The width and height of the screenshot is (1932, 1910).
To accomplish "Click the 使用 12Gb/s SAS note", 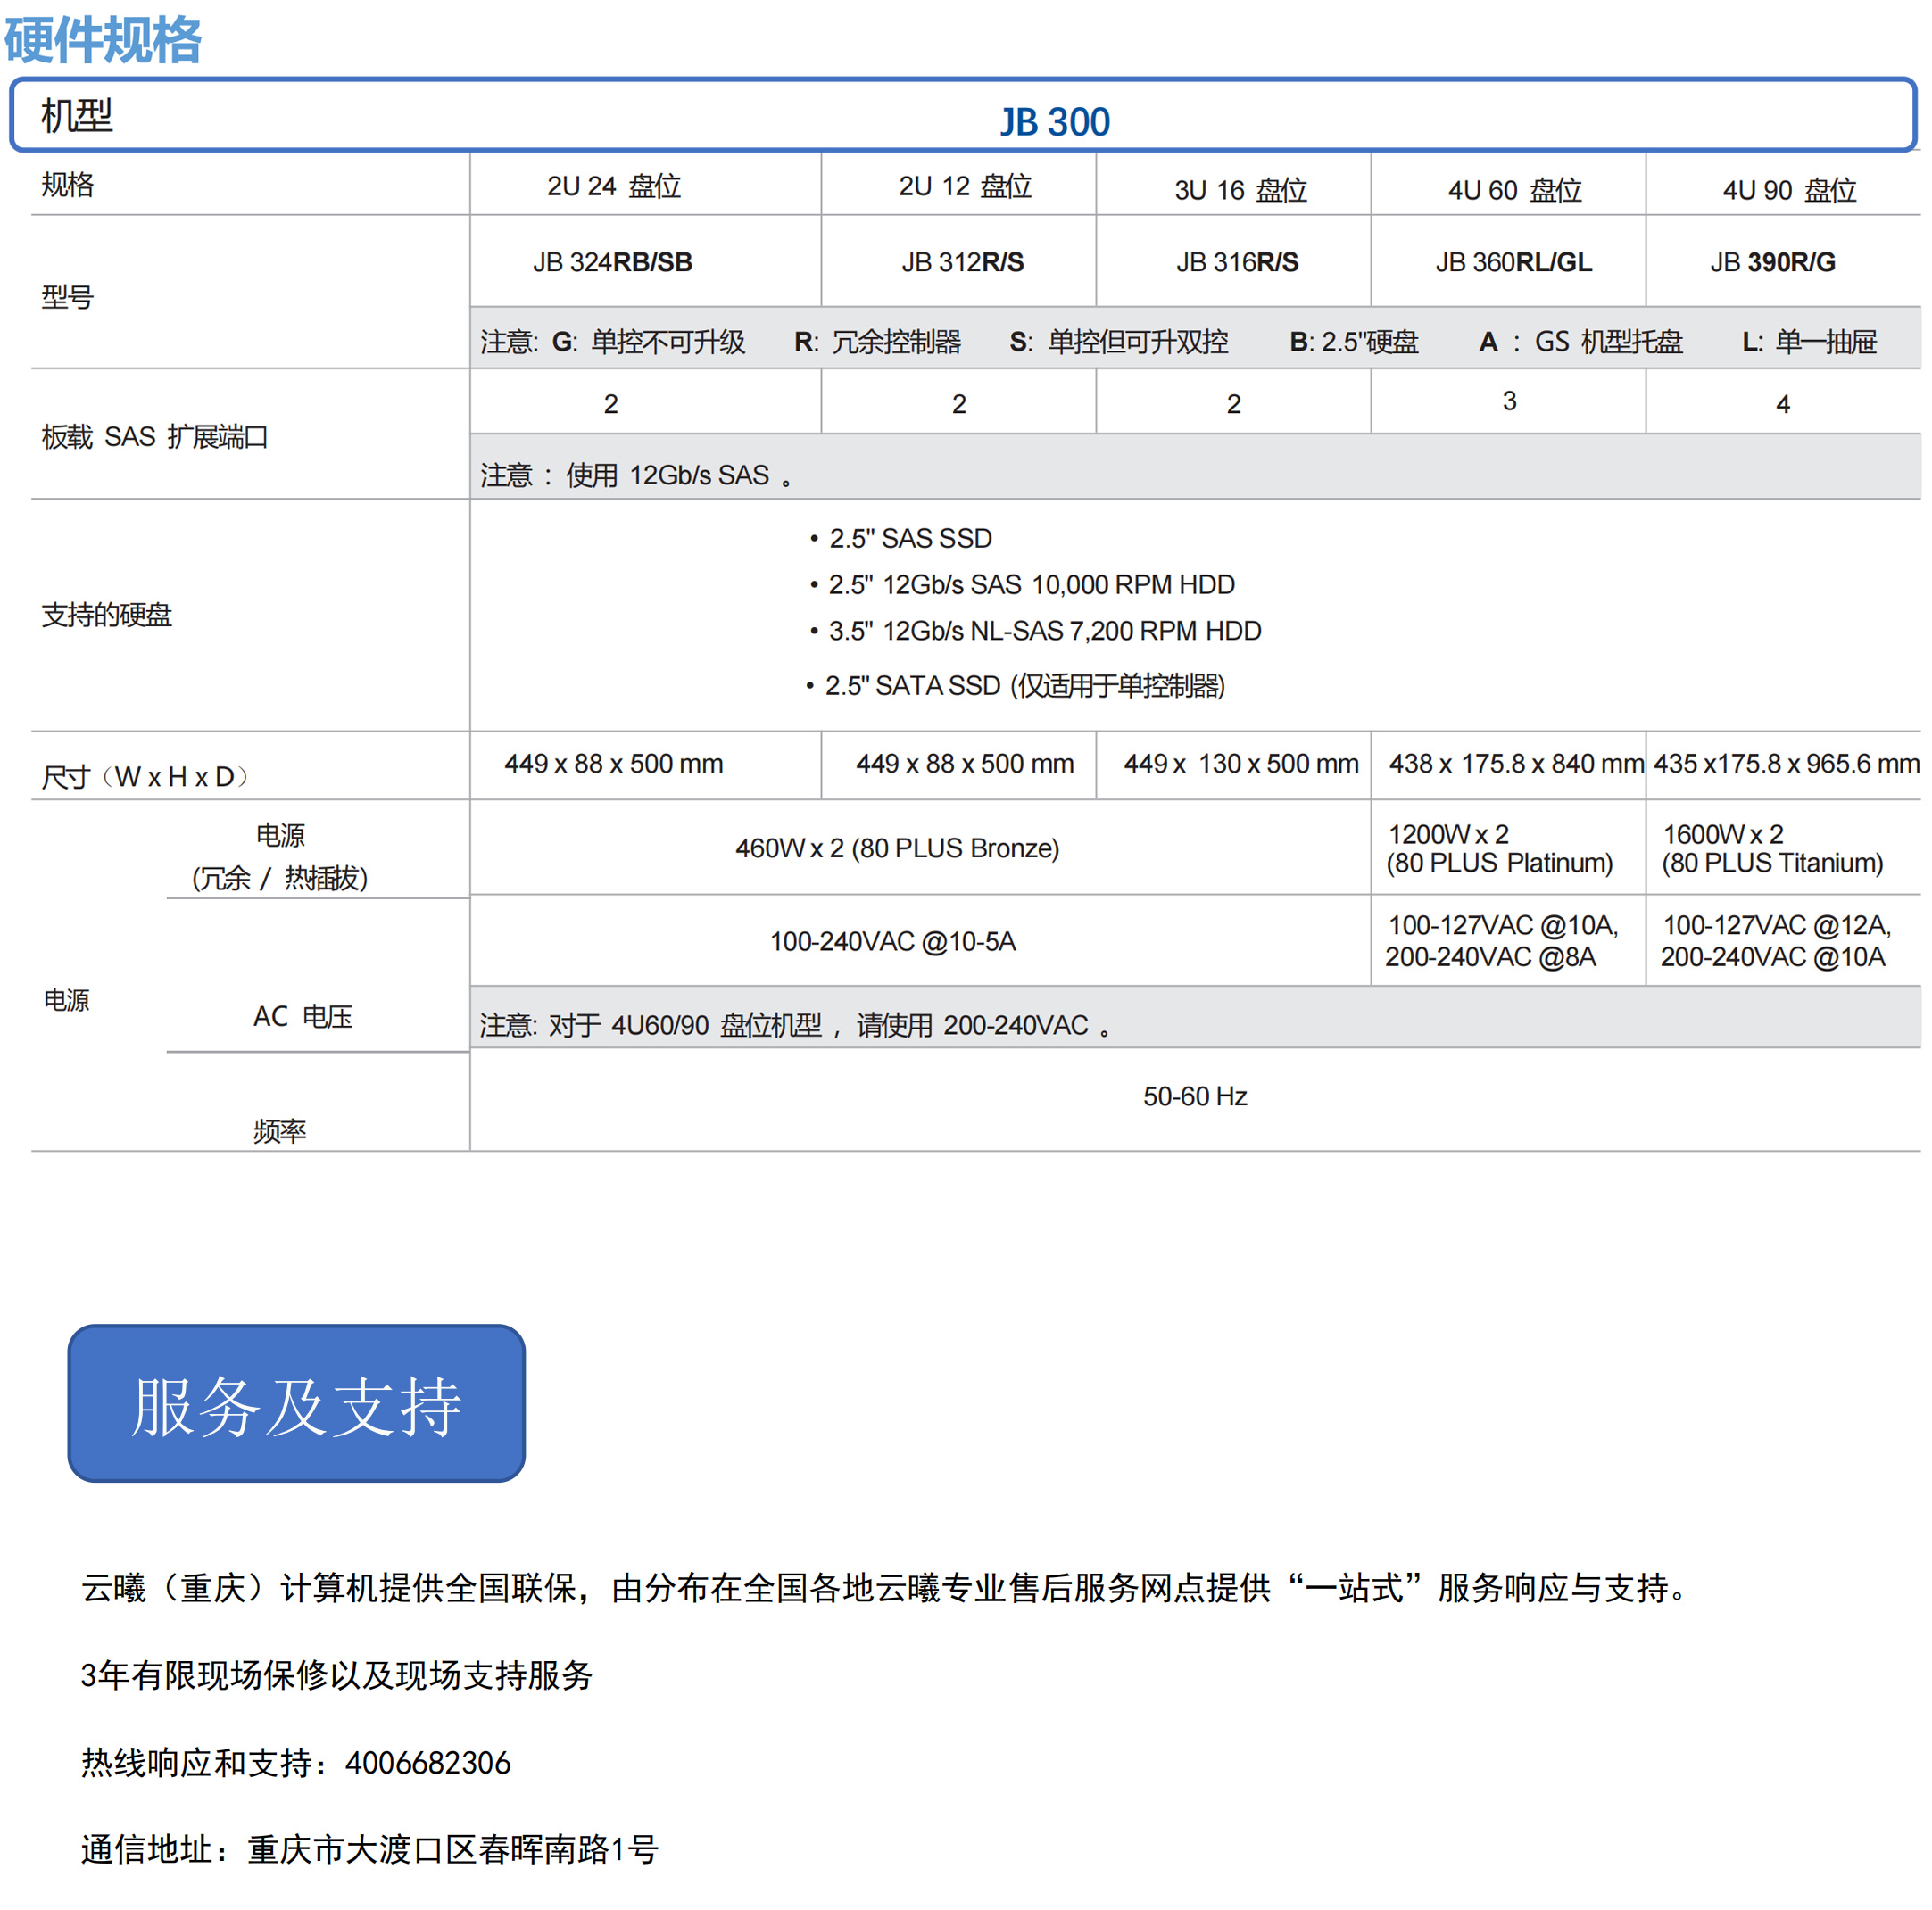I will [x=636, y=475].
